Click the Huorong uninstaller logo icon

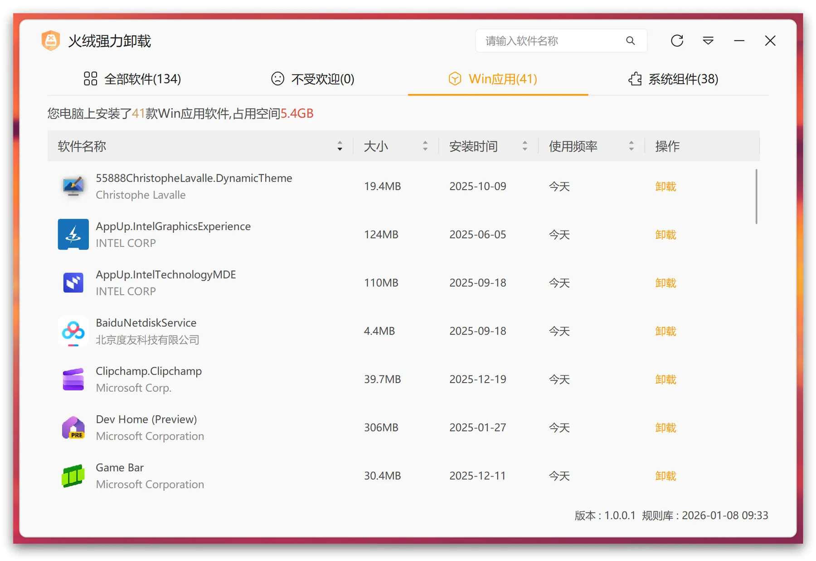point(51,41)
